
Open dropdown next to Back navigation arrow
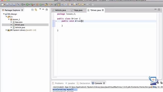[85, 5]
